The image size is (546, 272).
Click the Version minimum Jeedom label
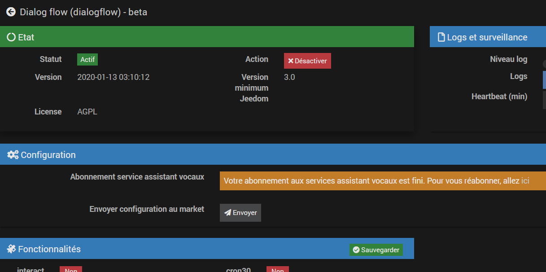(x=252, y=88)
